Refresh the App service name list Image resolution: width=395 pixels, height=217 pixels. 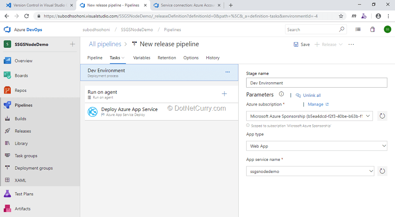click(382, 171)
